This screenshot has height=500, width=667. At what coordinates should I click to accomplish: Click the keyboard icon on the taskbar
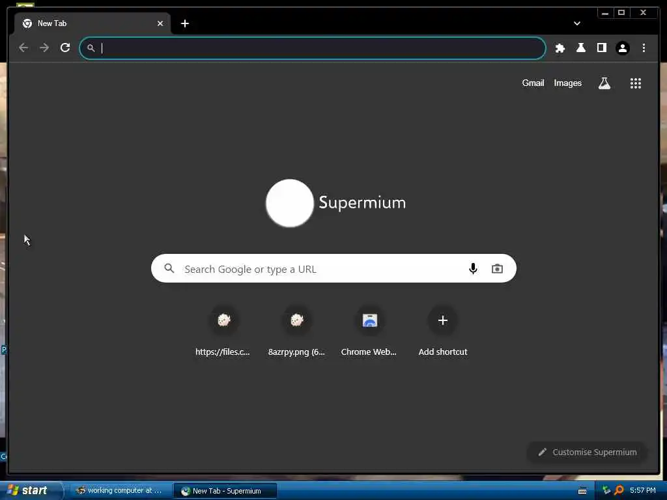coord(582,491)
